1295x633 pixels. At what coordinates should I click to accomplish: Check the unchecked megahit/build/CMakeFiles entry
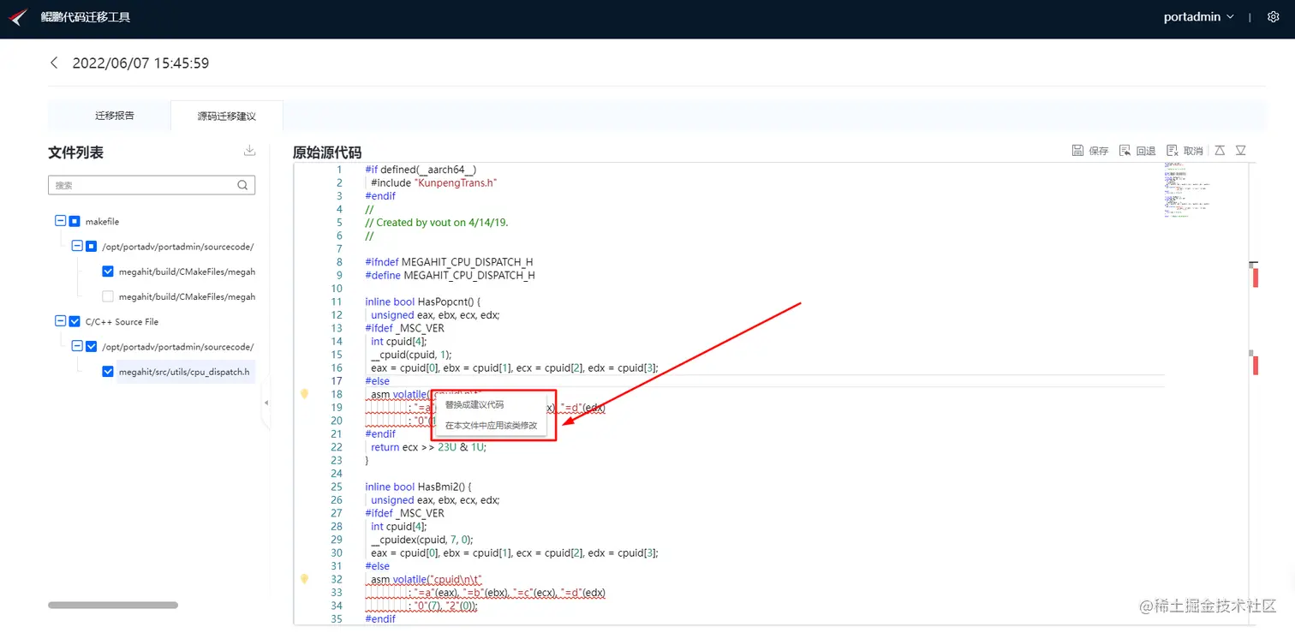point(108,296)
